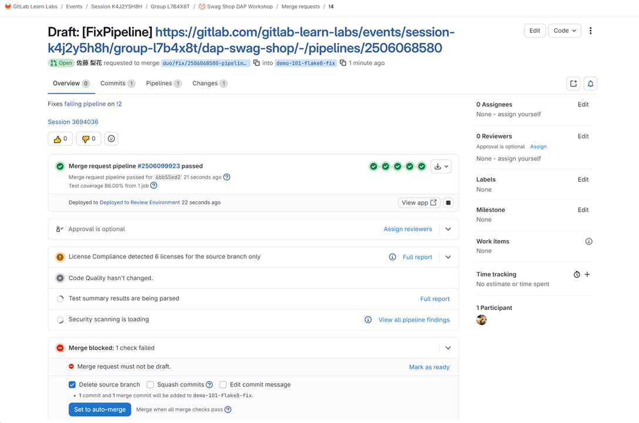Open the failing pipeline link
This screenshot has width=639, height=423.
click(85, 104)
